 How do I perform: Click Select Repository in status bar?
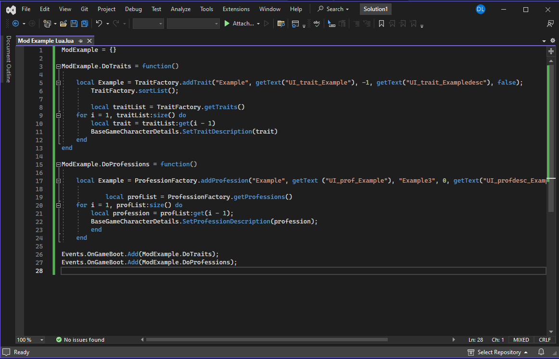click(x=499, y=352)
